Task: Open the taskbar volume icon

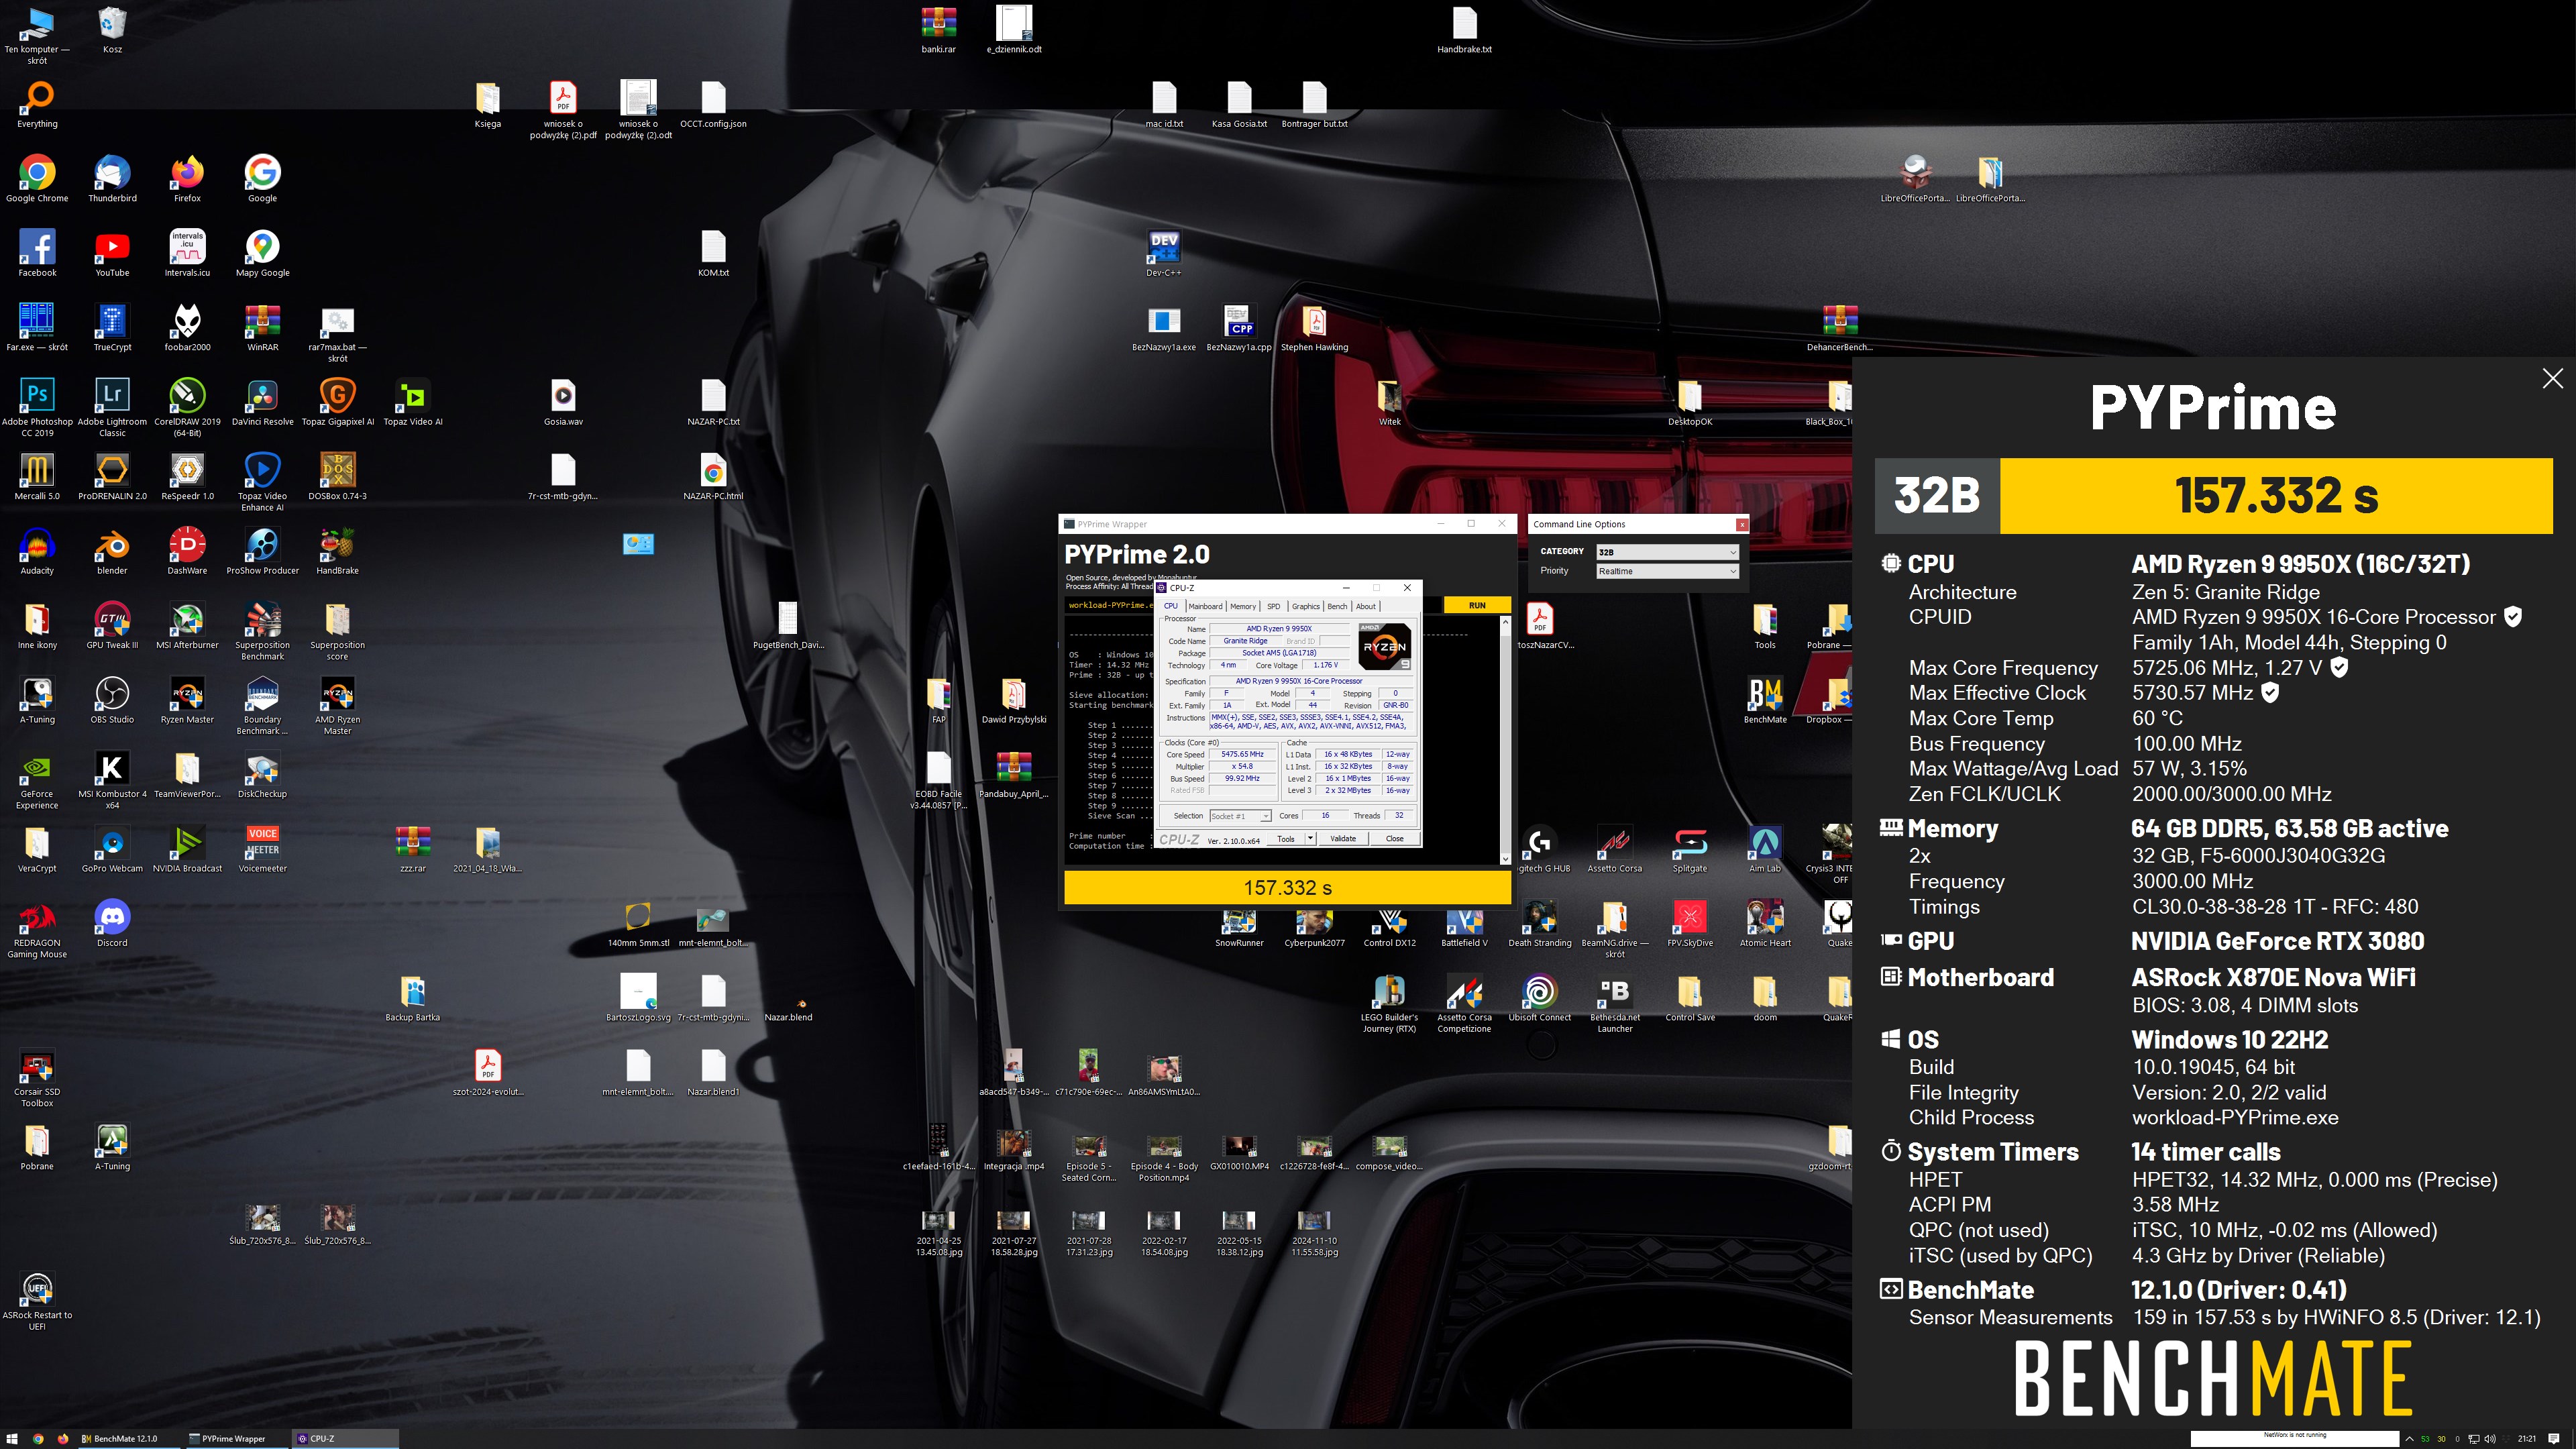Action: [x=2490, y=1439]
